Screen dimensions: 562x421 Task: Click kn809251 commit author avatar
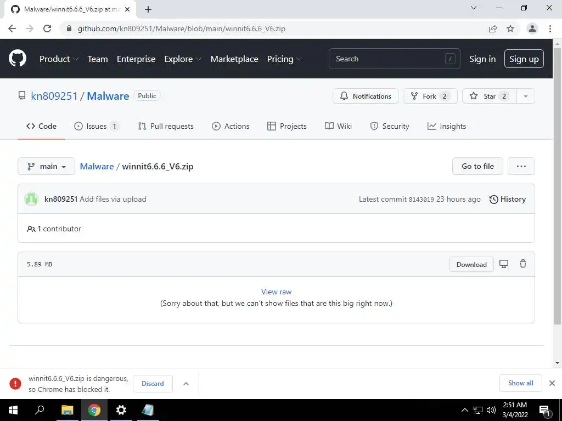(31, 199)
